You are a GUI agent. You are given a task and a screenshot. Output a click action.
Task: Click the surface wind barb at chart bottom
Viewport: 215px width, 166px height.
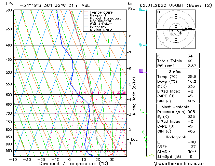pyautogui.click(x=150, y=156)
